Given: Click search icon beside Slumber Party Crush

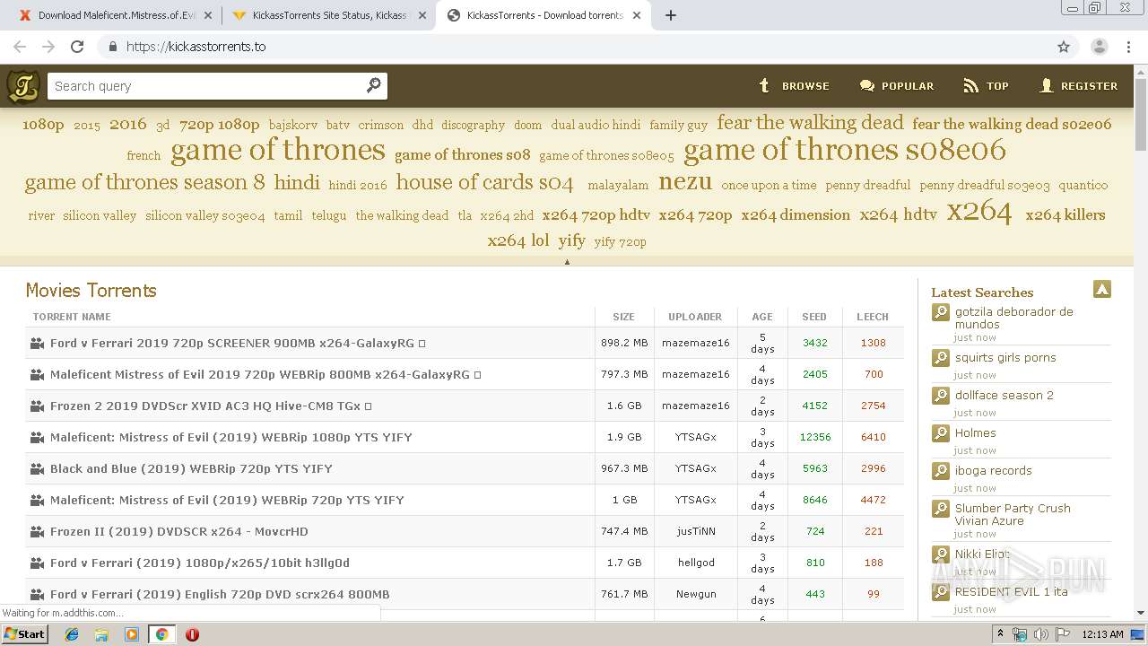Looking at the screenshot, I should 940,509.
